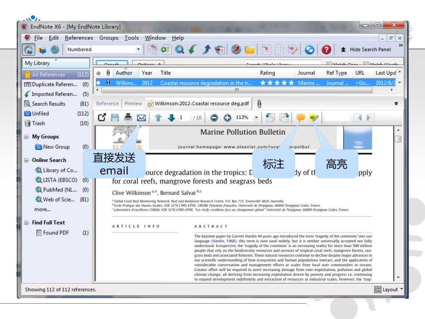Click the Format Bibliography toolbar icon
This screenshot has height=319, width=425.
click(x=279, y=50)
